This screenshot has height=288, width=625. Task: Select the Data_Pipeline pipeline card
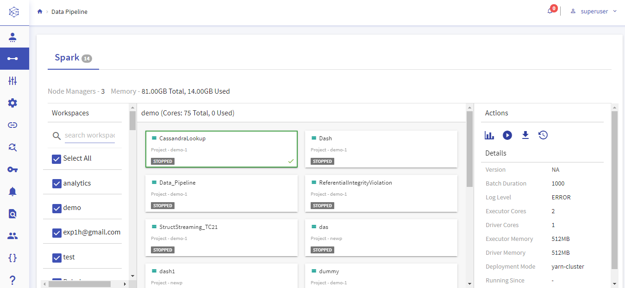(x=221, y=193)
